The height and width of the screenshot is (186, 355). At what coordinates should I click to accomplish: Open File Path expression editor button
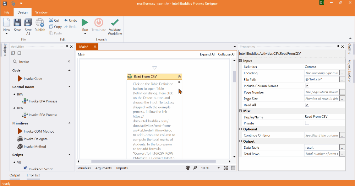(x=342, y=79)
